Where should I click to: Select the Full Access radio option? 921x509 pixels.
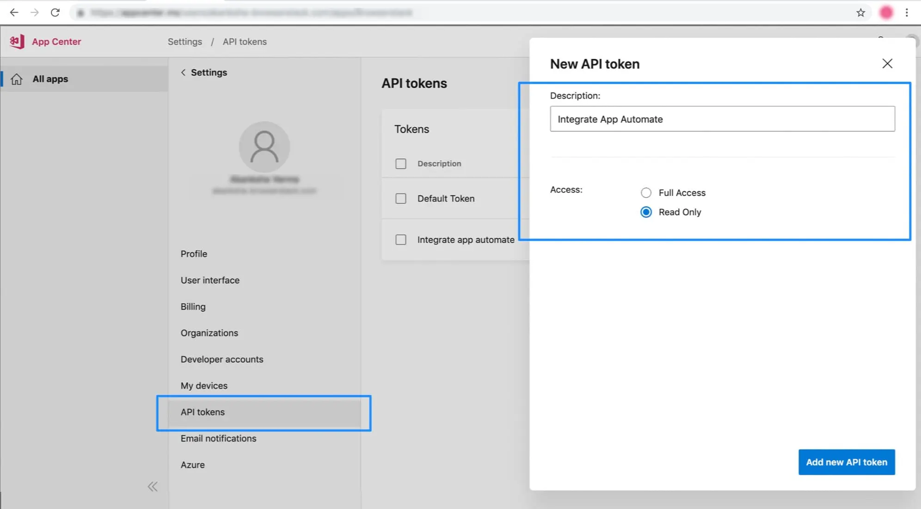tap(646, 193)
